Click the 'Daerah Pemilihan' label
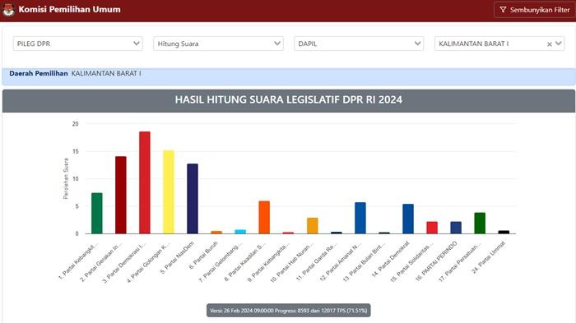This screenshot has height=323, width=576. 39,73
